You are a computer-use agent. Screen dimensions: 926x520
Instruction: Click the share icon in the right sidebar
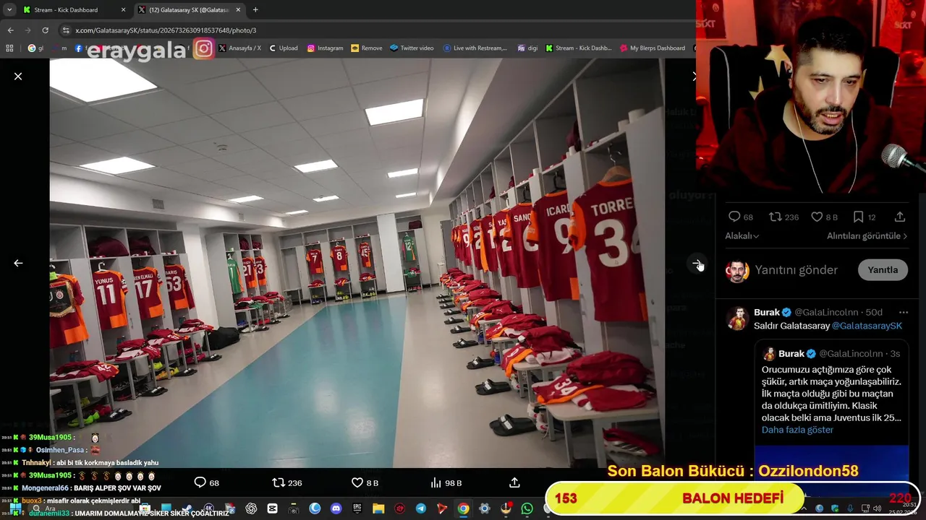tap(900, 217)
